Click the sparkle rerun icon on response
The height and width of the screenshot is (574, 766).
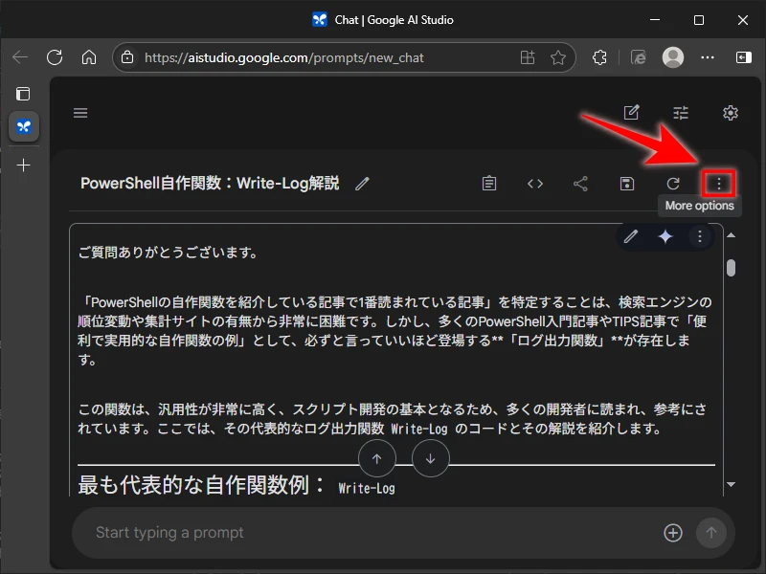665,236
